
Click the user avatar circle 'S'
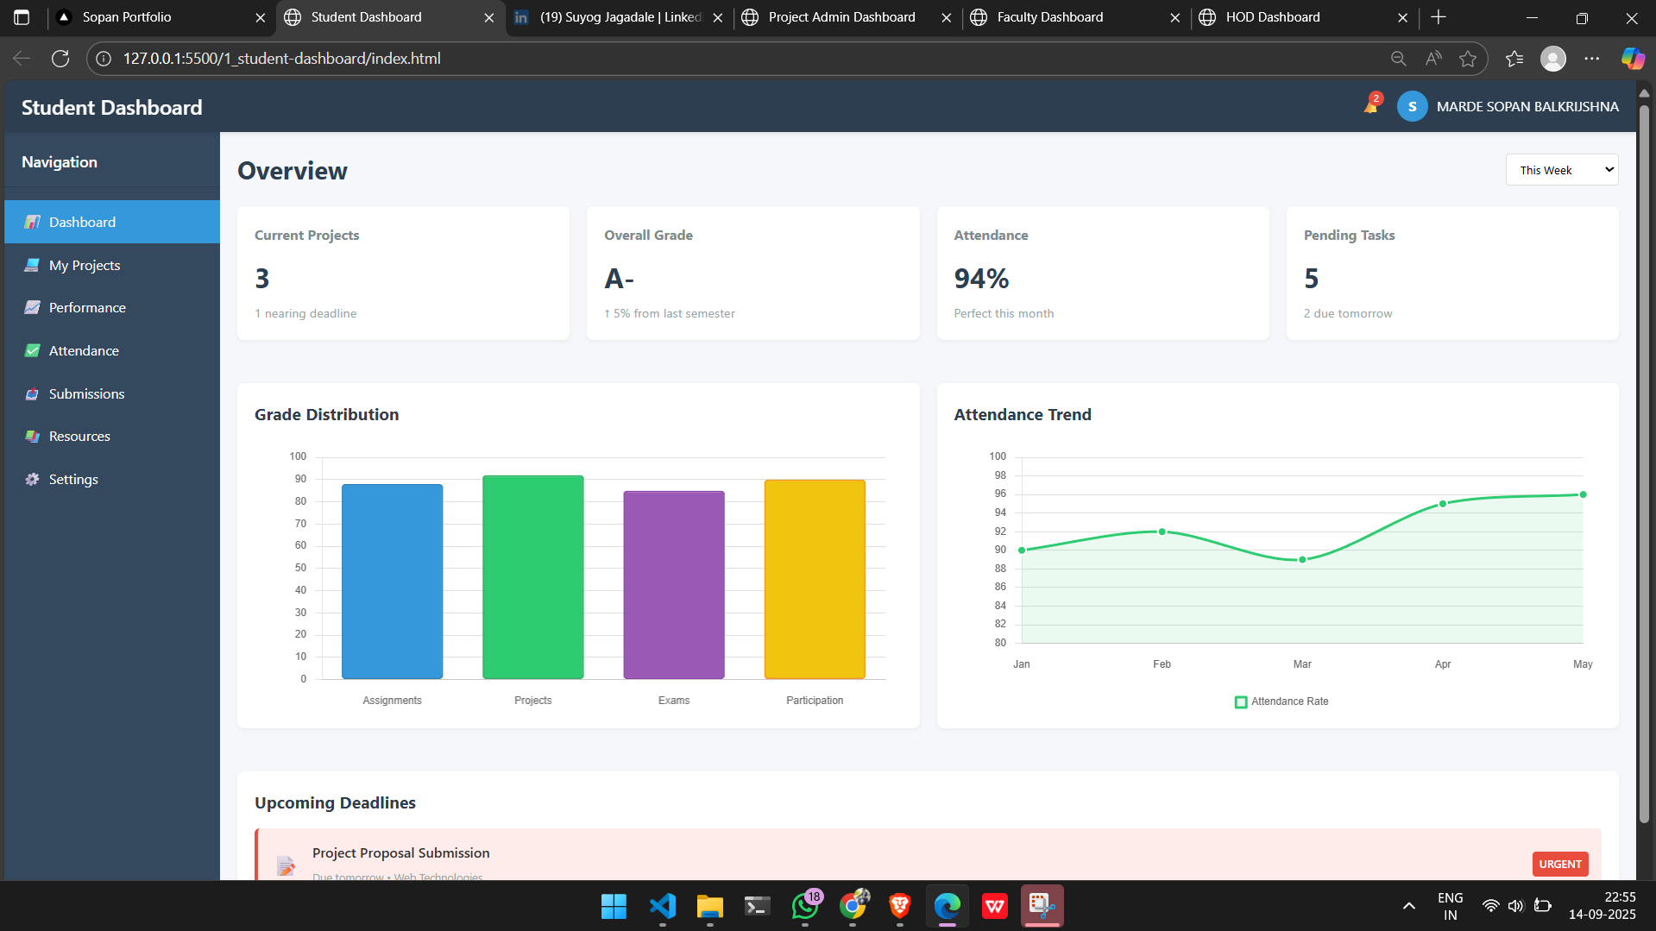(x=1412, y=106)
